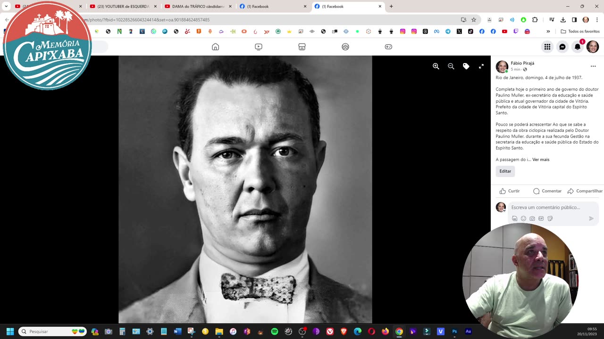Open Facebook menu grid icon
This screenshot has height=339, width=604.
pyautogui.click(x=547, y=47)
